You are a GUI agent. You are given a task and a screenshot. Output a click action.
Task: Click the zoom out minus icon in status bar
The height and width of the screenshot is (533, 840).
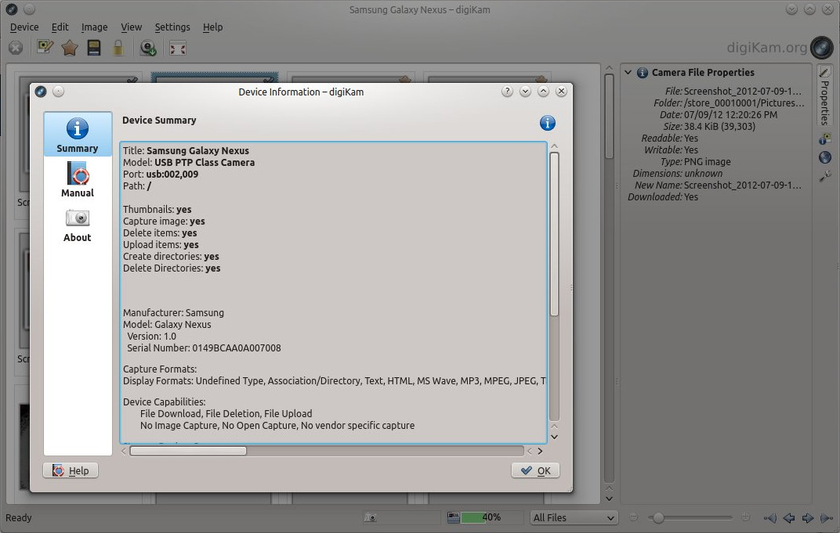pyautogui.click(x=633, y=517)
